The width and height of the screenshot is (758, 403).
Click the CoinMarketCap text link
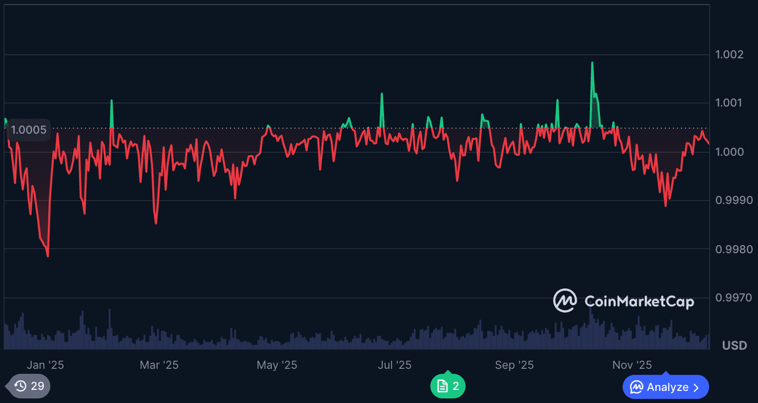point(639,301)
